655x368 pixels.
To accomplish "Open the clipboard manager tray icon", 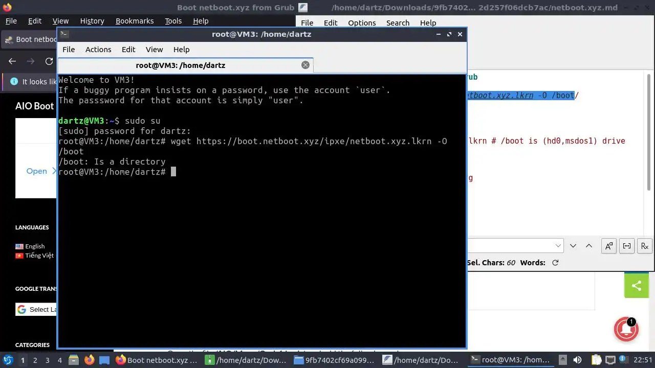I will pos(596,360).
